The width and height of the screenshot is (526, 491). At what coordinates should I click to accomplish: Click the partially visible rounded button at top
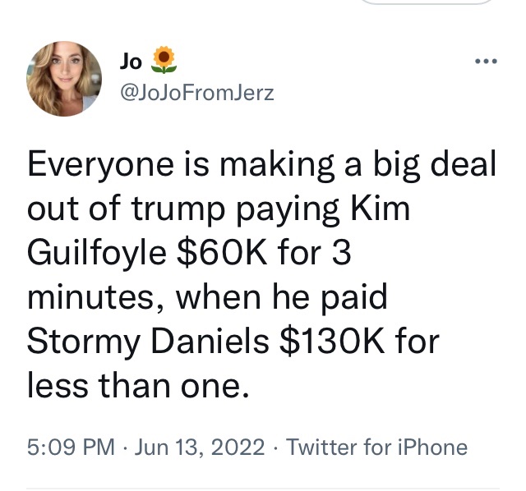427,3
